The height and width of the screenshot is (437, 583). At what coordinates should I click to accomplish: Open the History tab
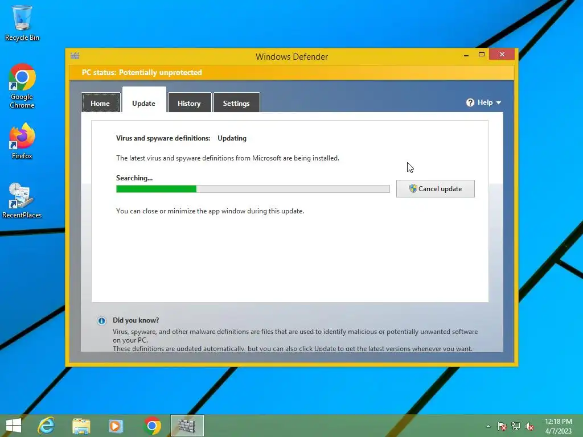pos(189,102)
